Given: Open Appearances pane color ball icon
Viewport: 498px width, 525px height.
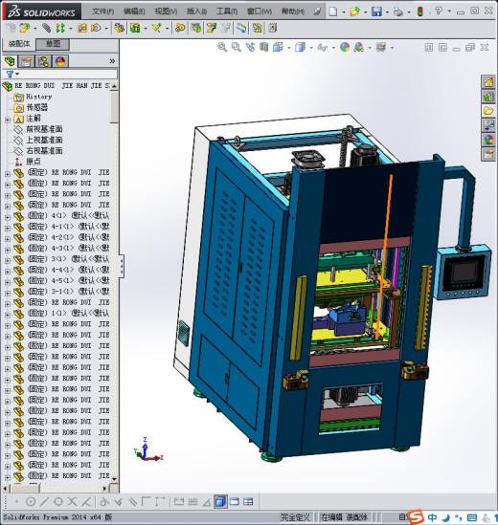Looking at the screenshot, I should [488, 140].
